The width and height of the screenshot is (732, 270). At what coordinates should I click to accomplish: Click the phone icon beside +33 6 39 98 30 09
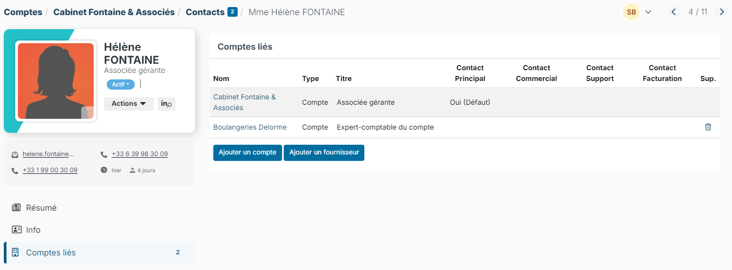click(x=104, y=154)
